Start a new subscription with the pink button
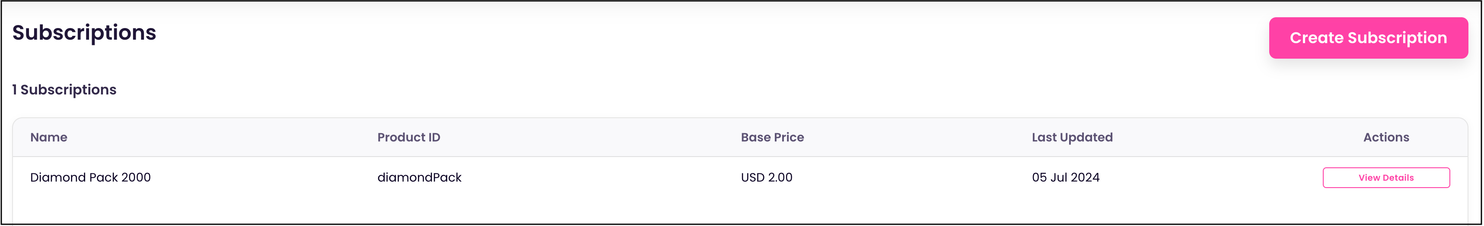 coord(1368,38)
